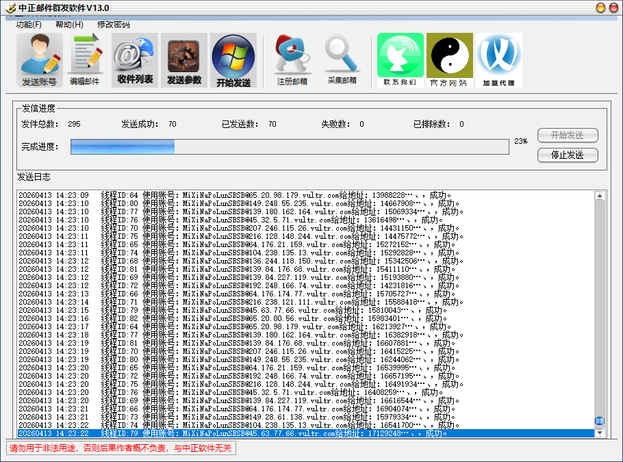Click the 开始发送 toolbar icon
Screen dimensions: 623x462
tap(233, 60)
